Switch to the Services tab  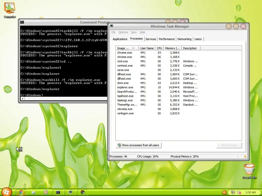(151, 39)
